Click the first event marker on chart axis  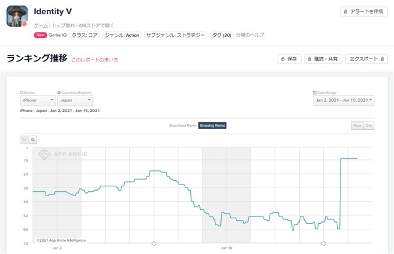point(154,244)
